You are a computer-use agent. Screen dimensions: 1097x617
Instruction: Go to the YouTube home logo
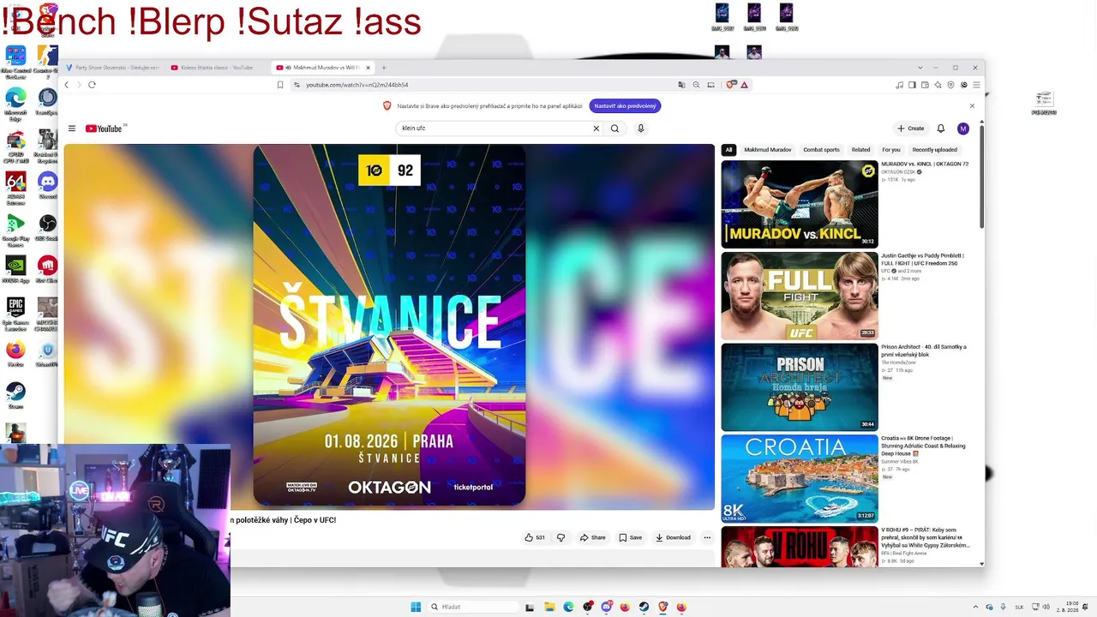(x=105, y=129)
